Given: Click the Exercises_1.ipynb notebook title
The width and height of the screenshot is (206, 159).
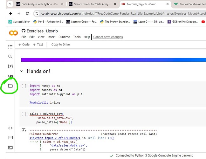Looking at the screenshot, I should 42,31.
